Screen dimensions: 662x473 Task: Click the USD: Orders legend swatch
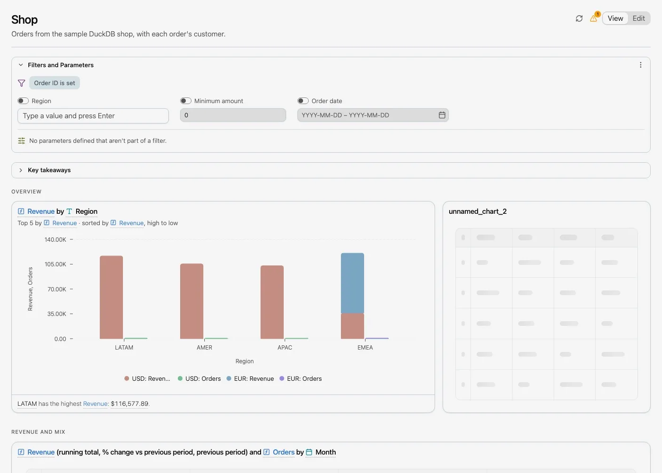pyautogui.click(x=180, y=378)
